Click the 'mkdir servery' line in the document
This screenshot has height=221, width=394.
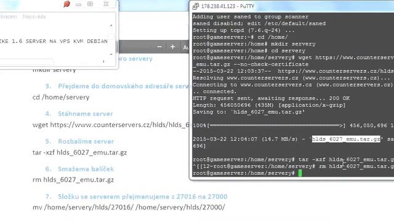point(54,70)
